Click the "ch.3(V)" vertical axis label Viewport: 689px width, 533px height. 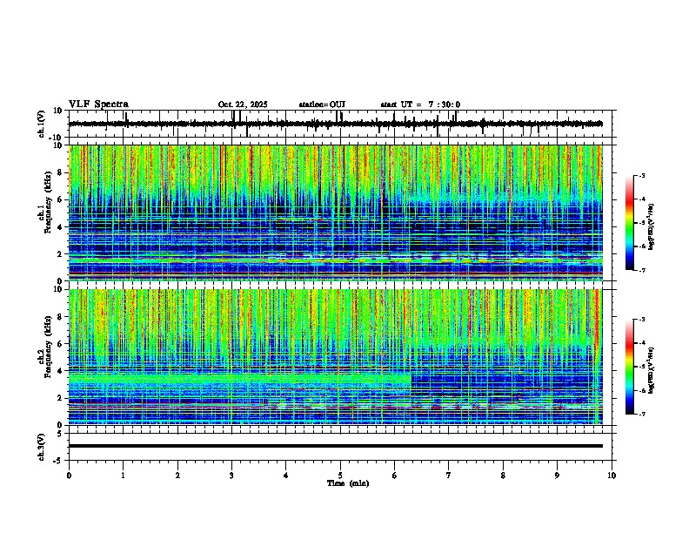42,447
